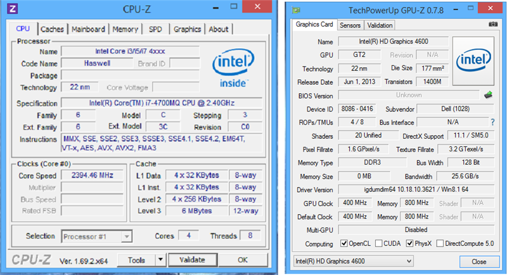
Task: Click the Bus Interface question mark
Action: [492, 122]
